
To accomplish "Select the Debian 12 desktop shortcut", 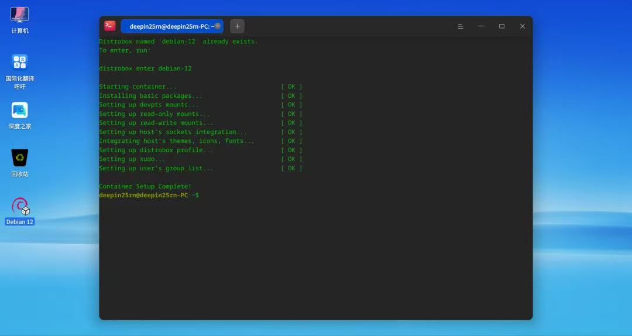I will click(19, 211).
